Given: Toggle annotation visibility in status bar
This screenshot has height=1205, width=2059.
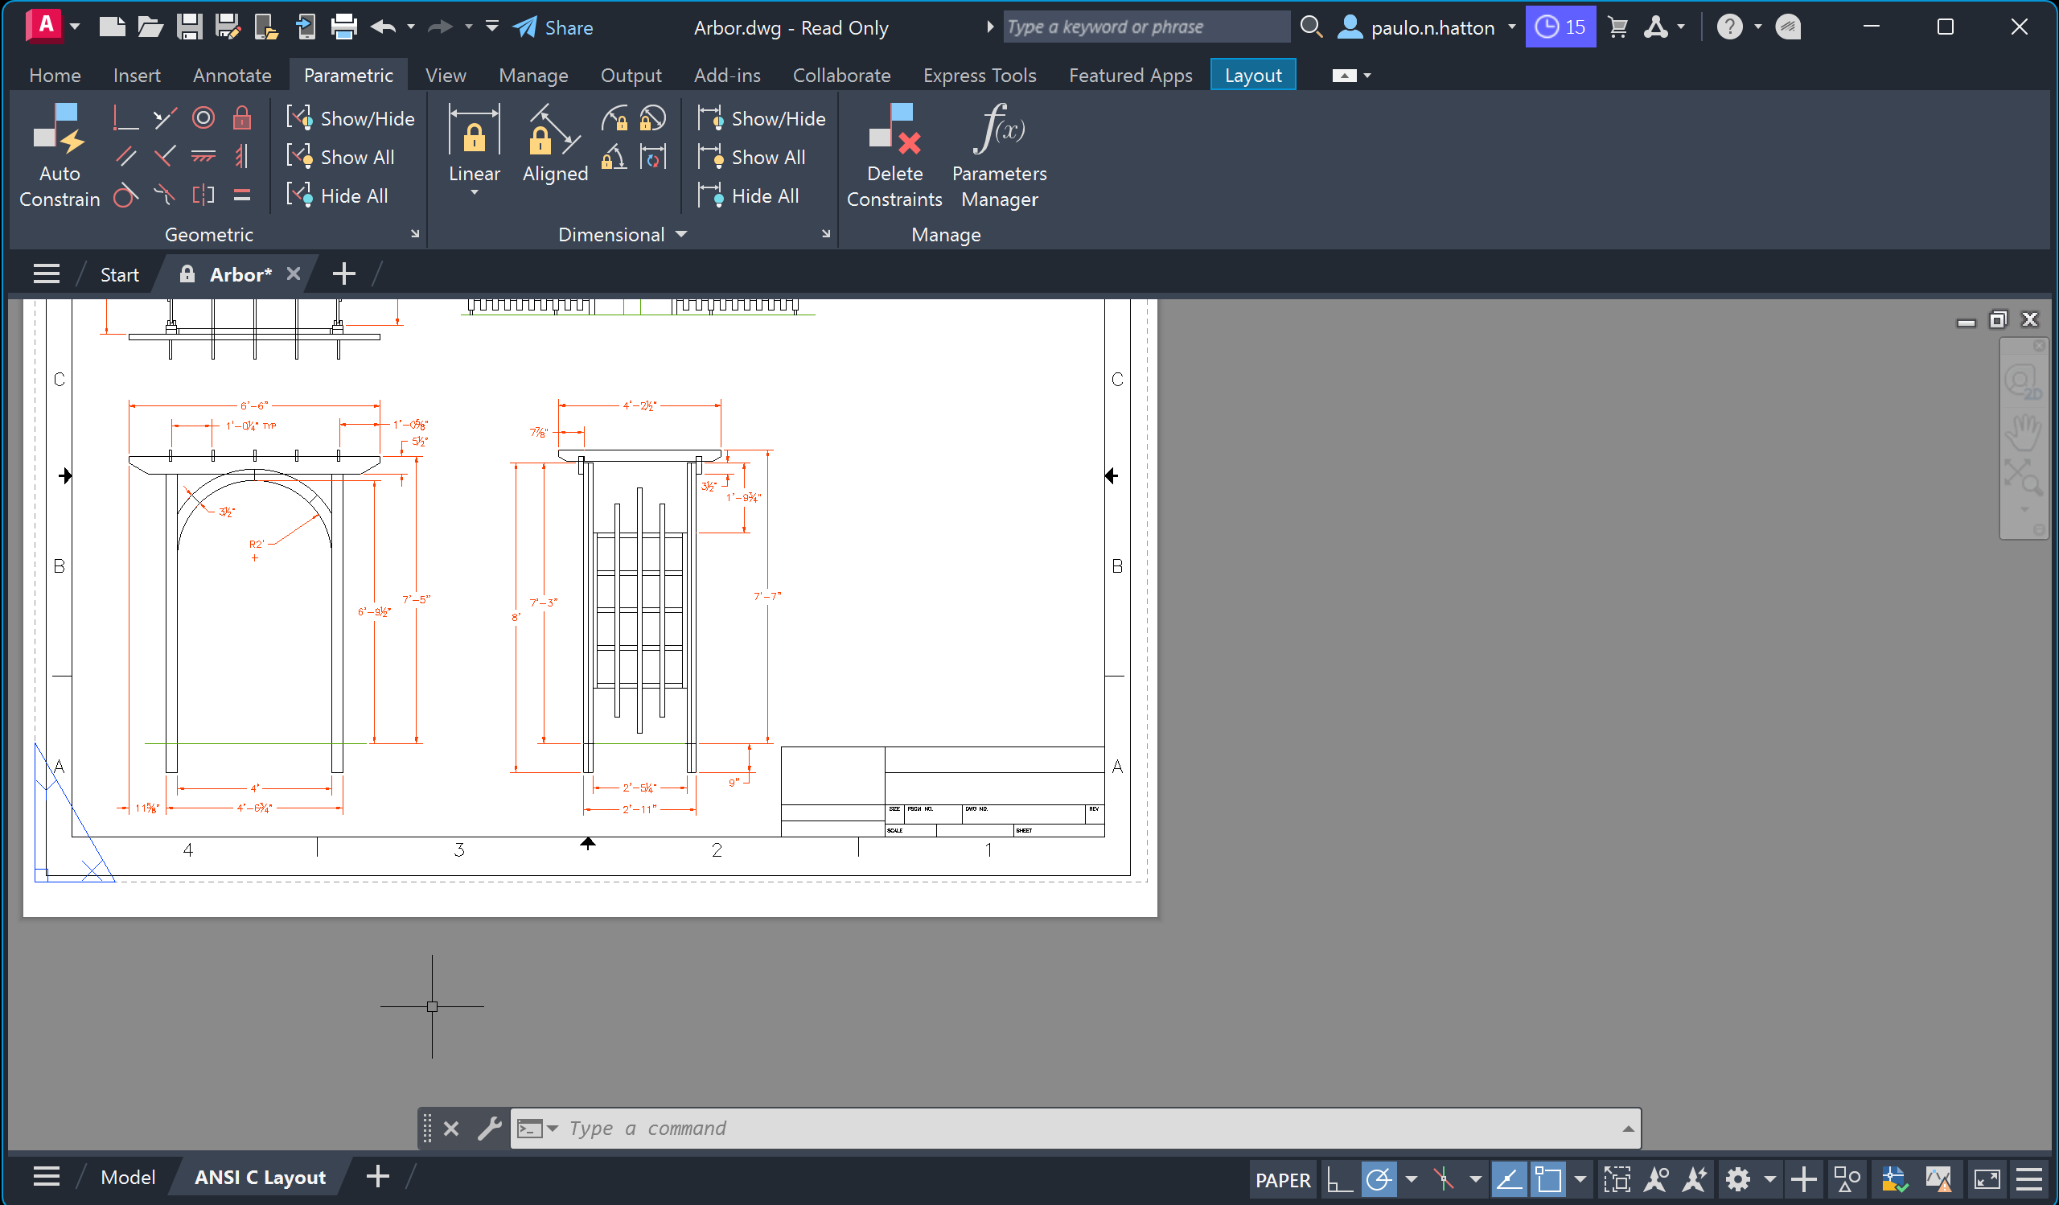Looking at the screenshot, I should [x=1656, y=1179].
